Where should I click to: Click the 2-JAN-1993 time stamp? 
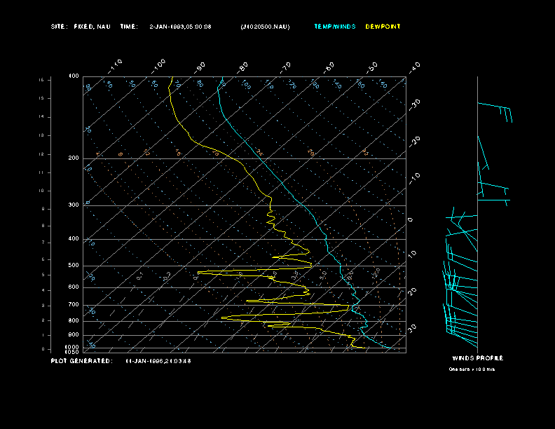click(181, 27)
